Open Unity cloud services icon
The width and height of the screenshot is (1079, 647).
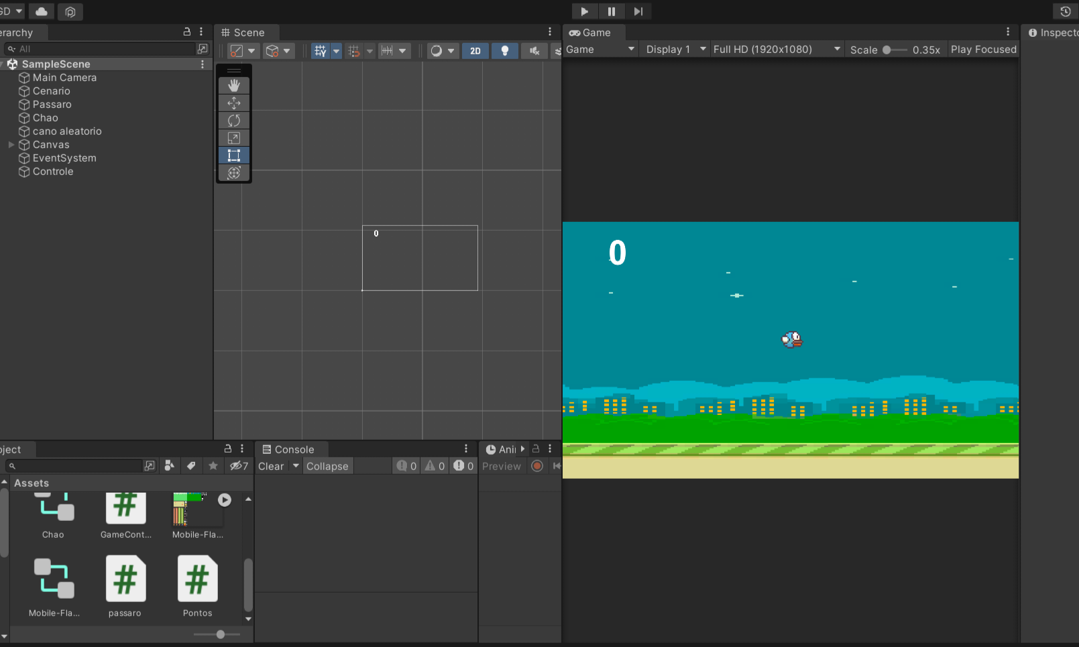point(42,11)
